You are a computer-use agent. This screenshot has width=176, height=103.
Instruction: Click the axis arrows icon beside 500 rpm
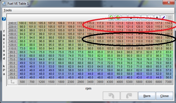[x=12, y=82]
